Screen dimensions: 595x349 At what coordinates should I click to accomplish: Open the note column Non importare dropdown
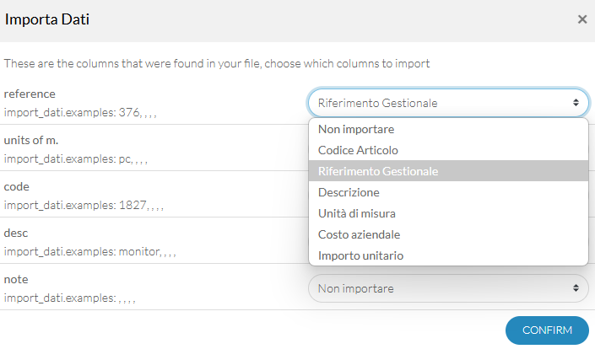[x=448, y=288]
